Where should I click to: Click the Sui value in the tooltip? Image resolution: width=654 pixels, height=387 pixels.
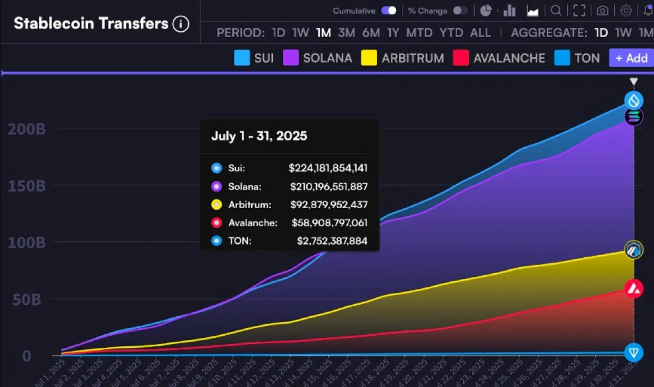(328, 168)
